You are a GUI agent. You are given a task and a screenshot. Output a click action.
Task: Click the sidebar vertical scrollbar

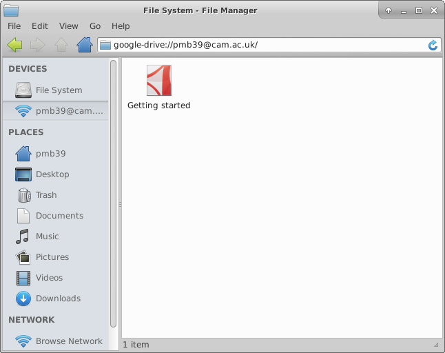(x=114, y=193)
